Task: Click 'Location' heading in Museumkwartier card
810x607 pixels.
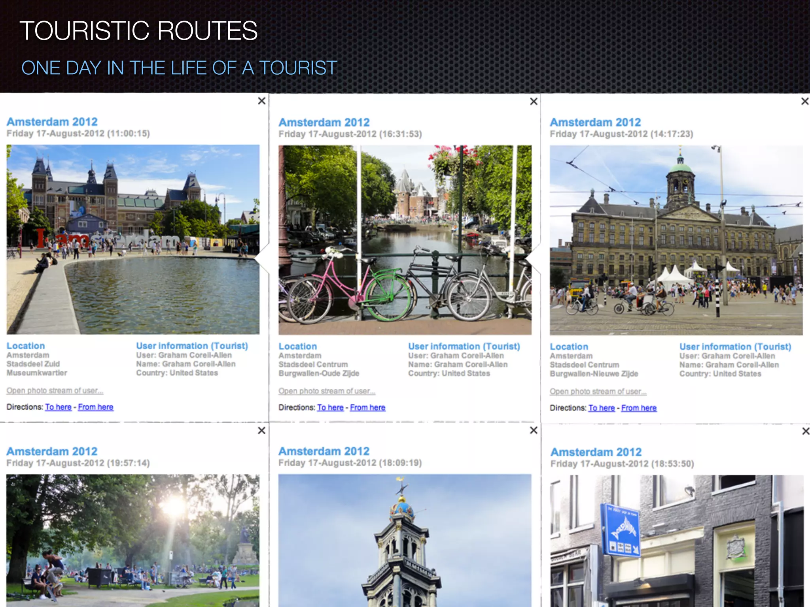Action: pos(26,346)
